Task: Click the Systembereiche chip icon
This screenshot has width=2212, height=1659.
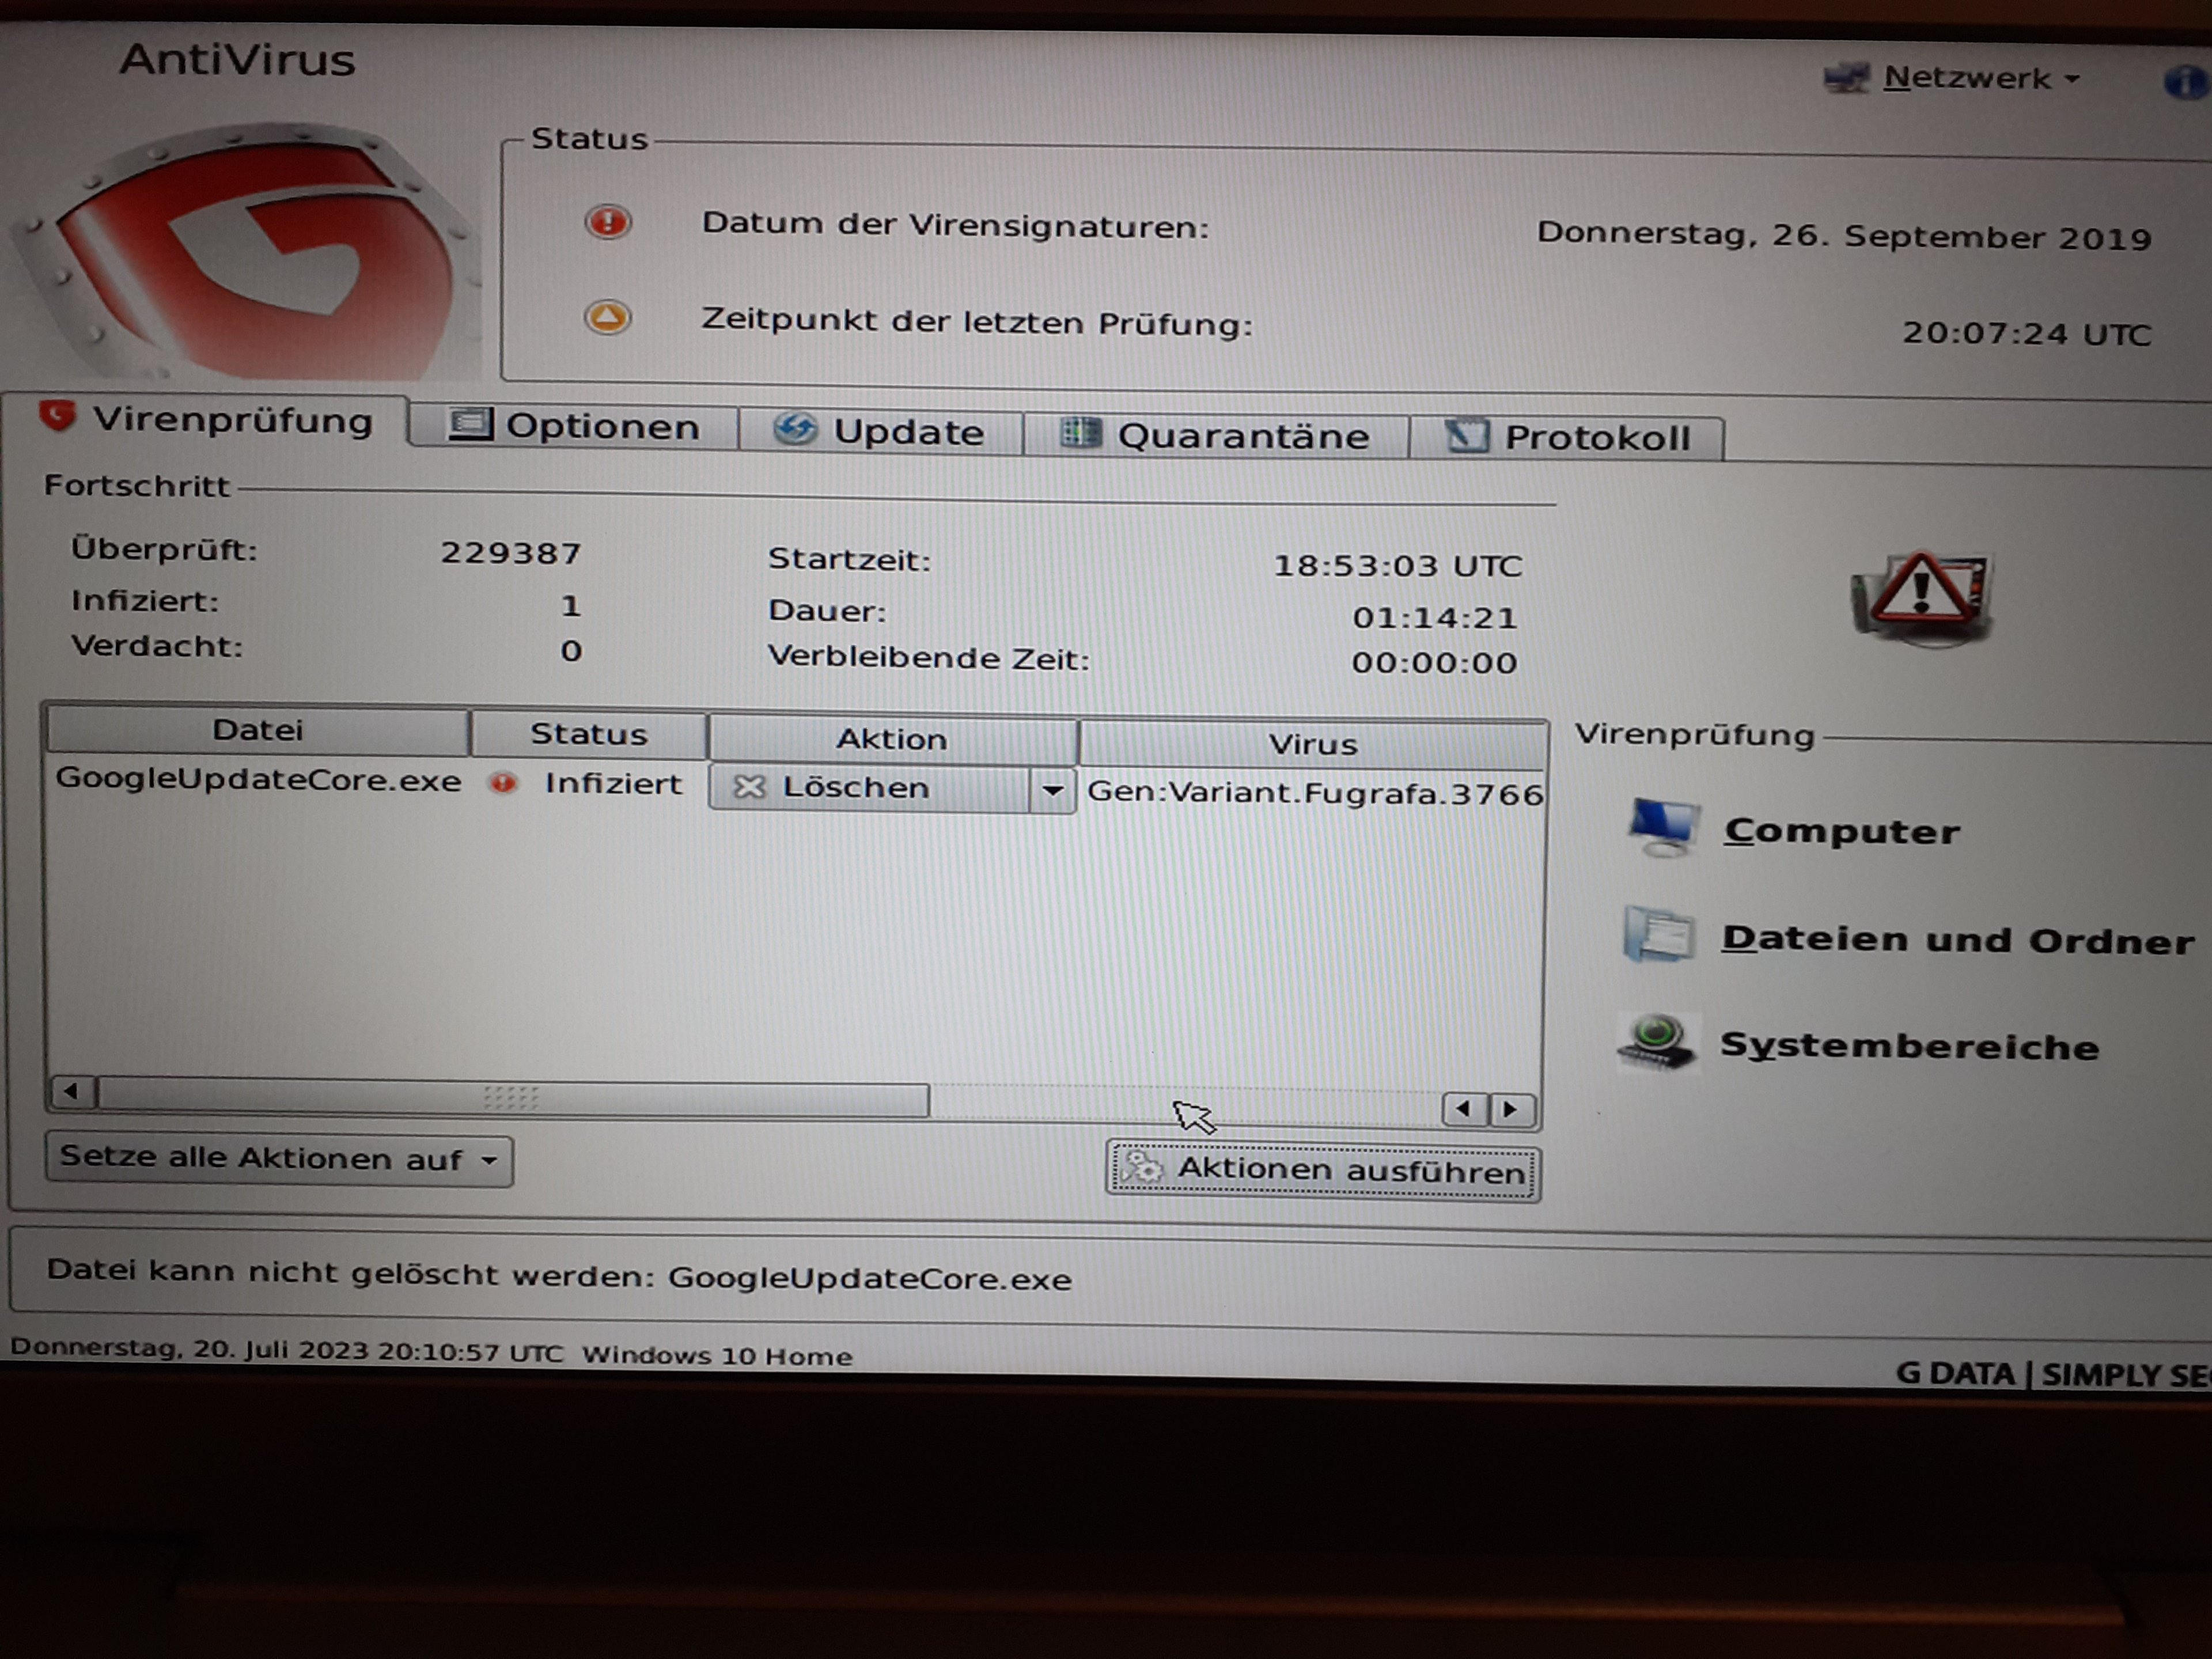Action: point(1656,1042)
